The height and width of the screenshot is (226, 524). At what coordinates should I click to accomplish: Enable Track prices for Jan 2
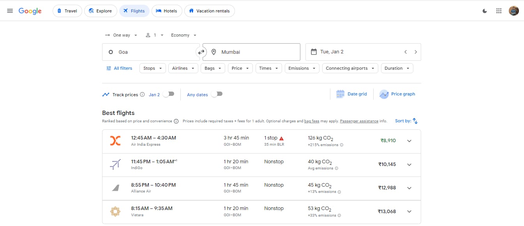(169, 94)
